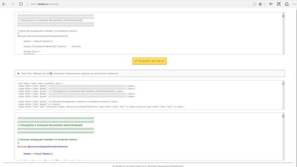
Task: Click down arrow of source textarea scrollbar
Action: click(283, 53)
